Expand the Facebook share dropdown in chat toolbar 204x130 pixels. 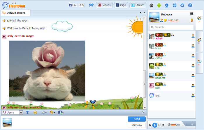point(61,113)
